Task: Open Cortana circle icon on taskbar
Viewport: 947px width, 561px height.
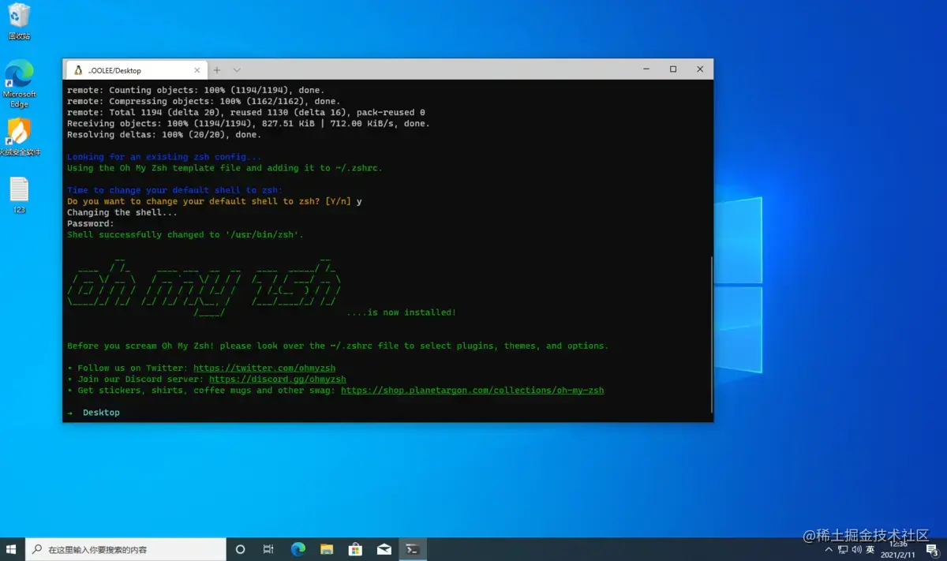Action: pos(241,549)
